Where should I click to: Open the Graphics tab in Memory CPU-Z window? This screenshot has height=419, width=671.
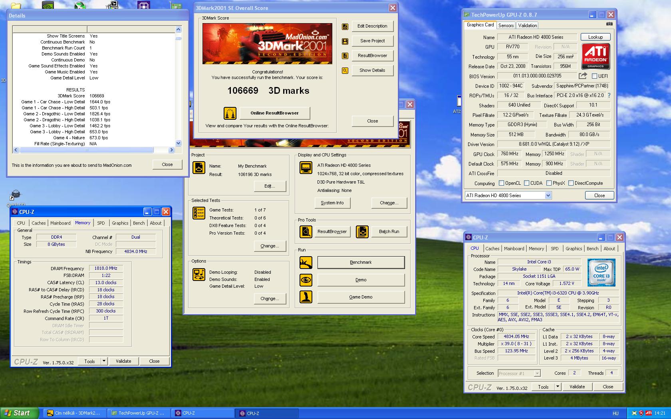coord(120,223)
